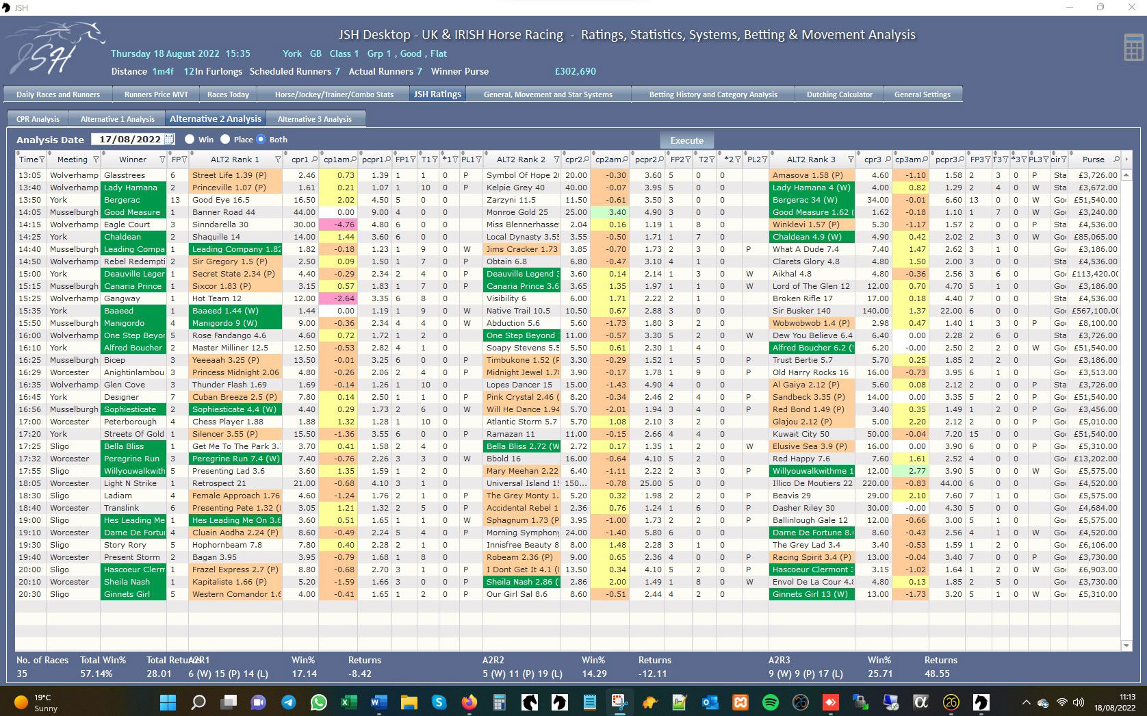The image size is (1147, 716).
Task: Open the calculator icon in the header
Action: pyautogui.click(x=1134, y=47)
